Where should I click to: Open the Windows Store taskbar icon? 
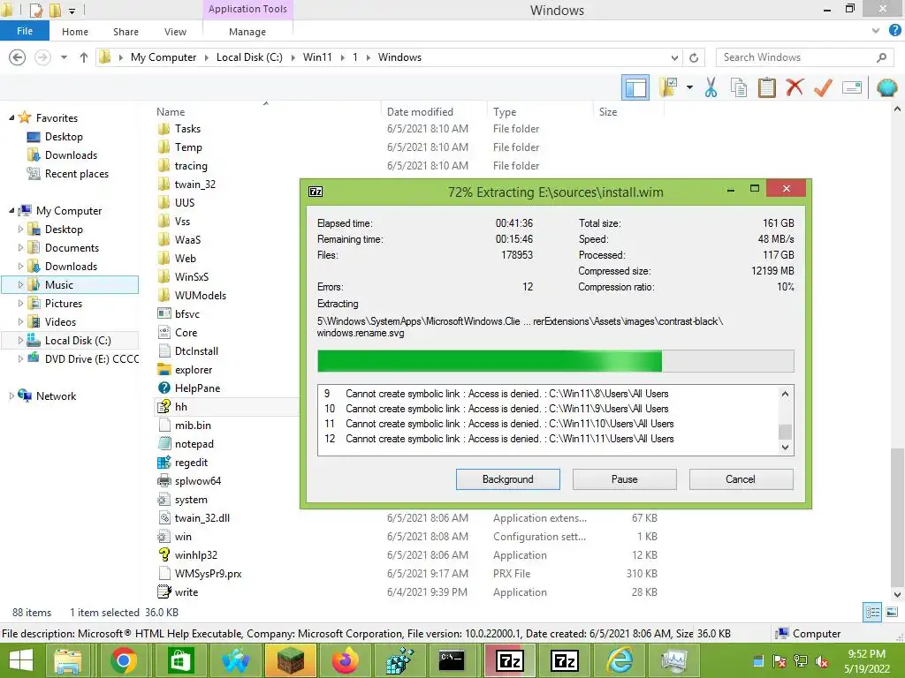click(x=180, y=660)
